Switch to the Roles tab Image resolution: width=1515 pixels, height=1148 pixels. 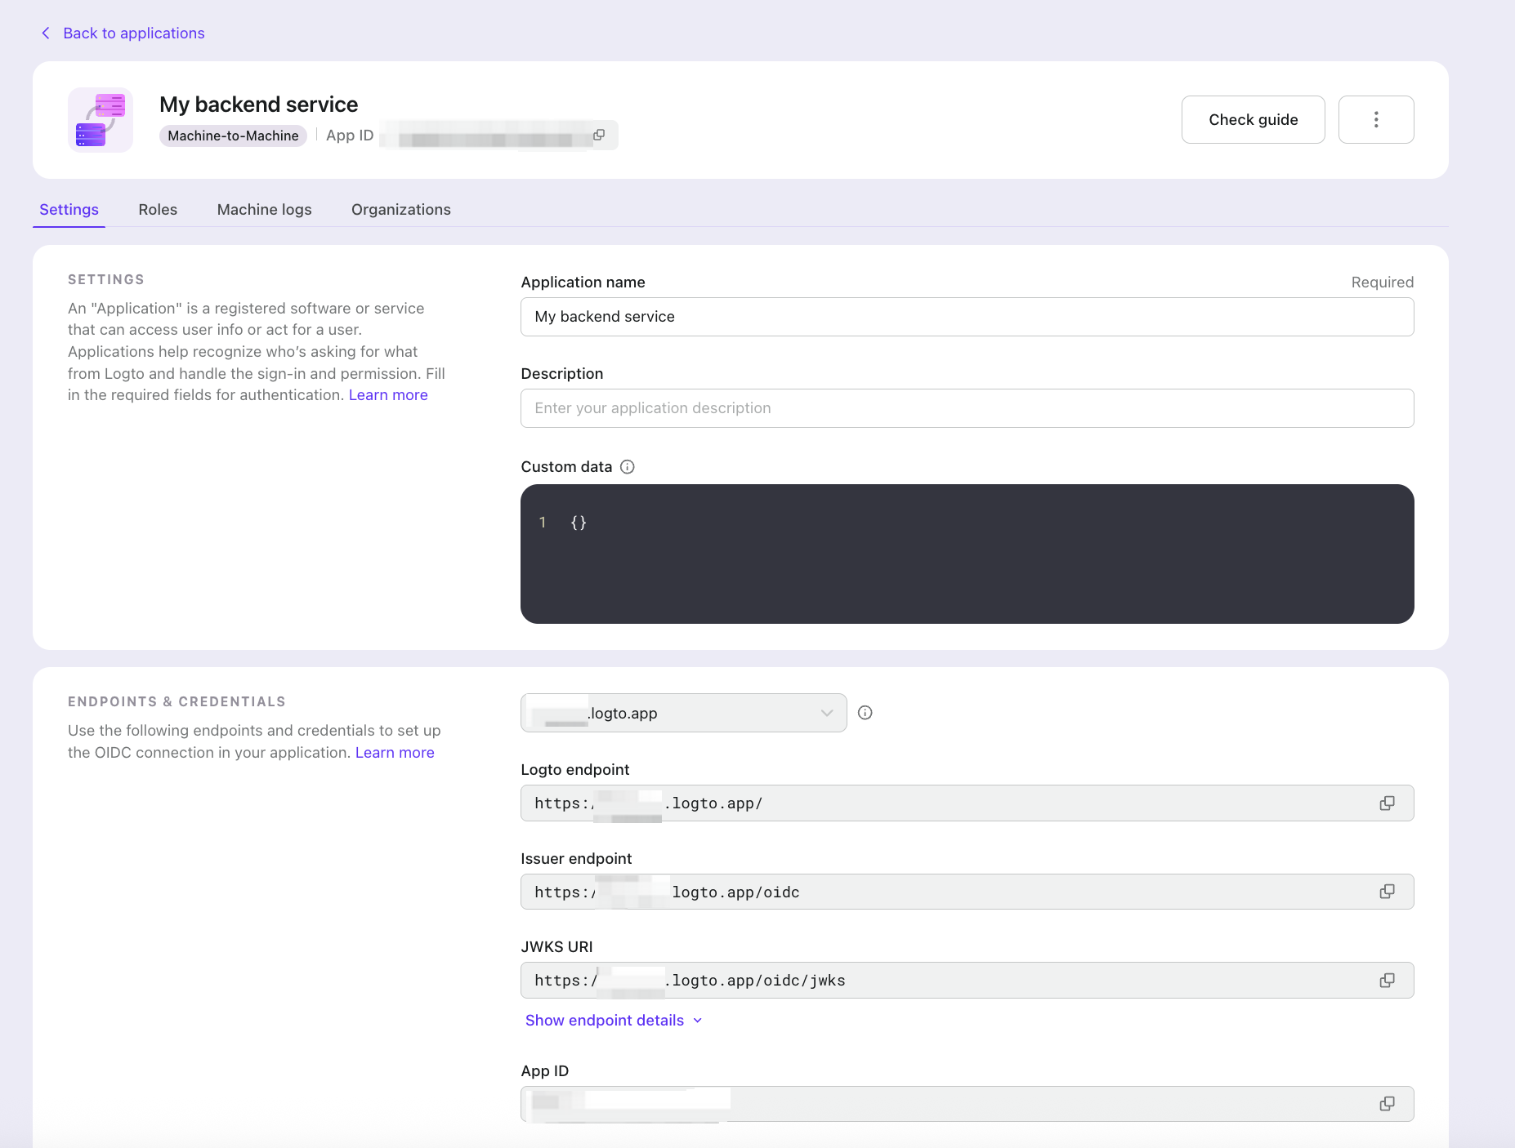point(158,210)
